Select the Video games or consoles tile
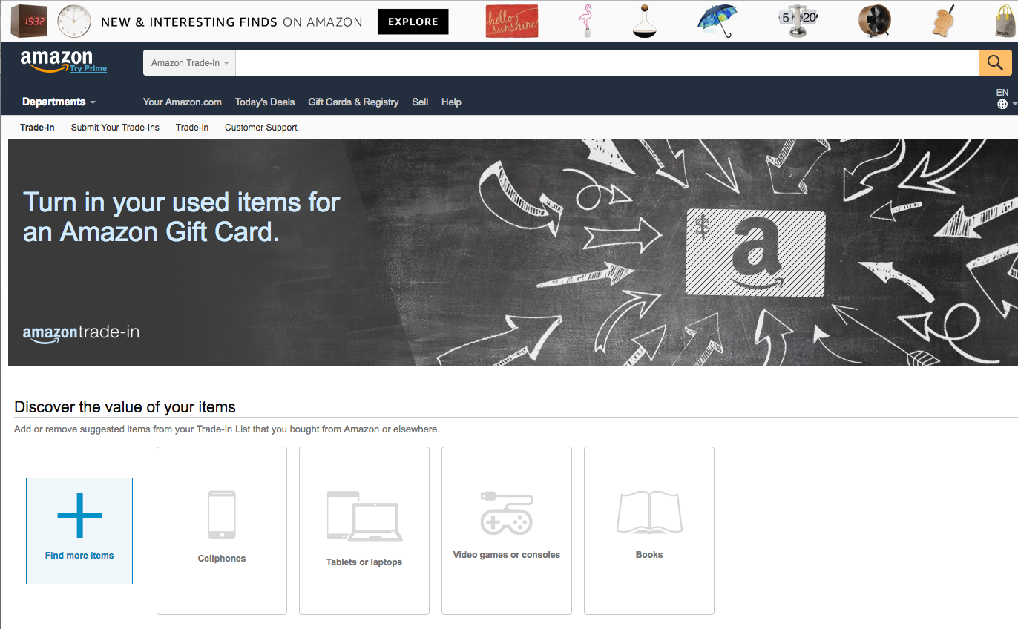Viewport: 1018px width, 629px height. 507,530
